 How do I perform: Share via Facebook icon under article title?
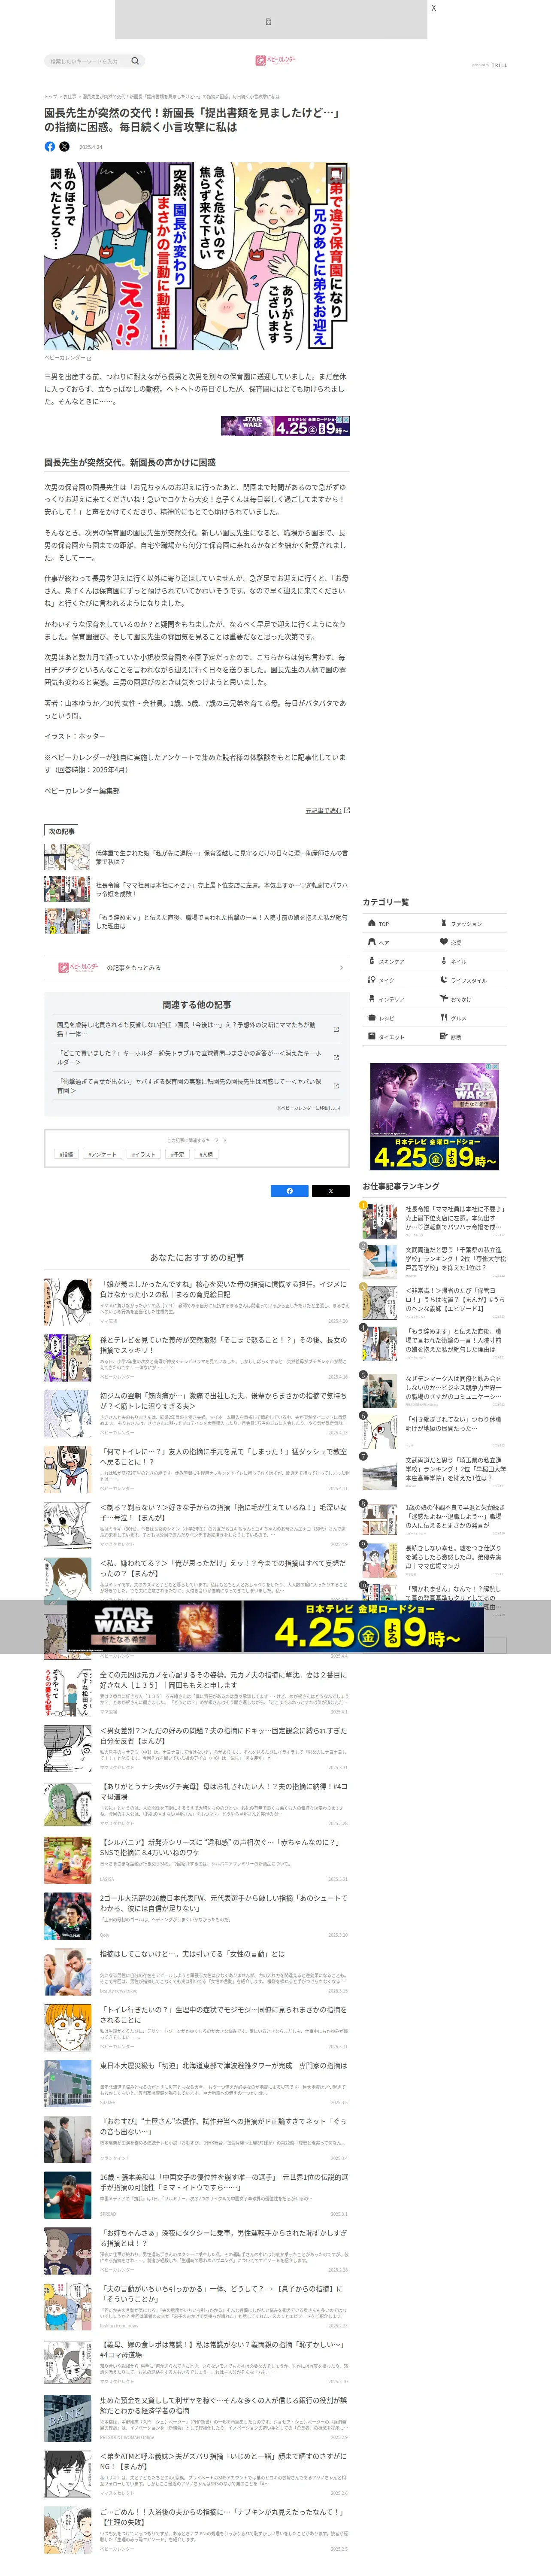50,146
